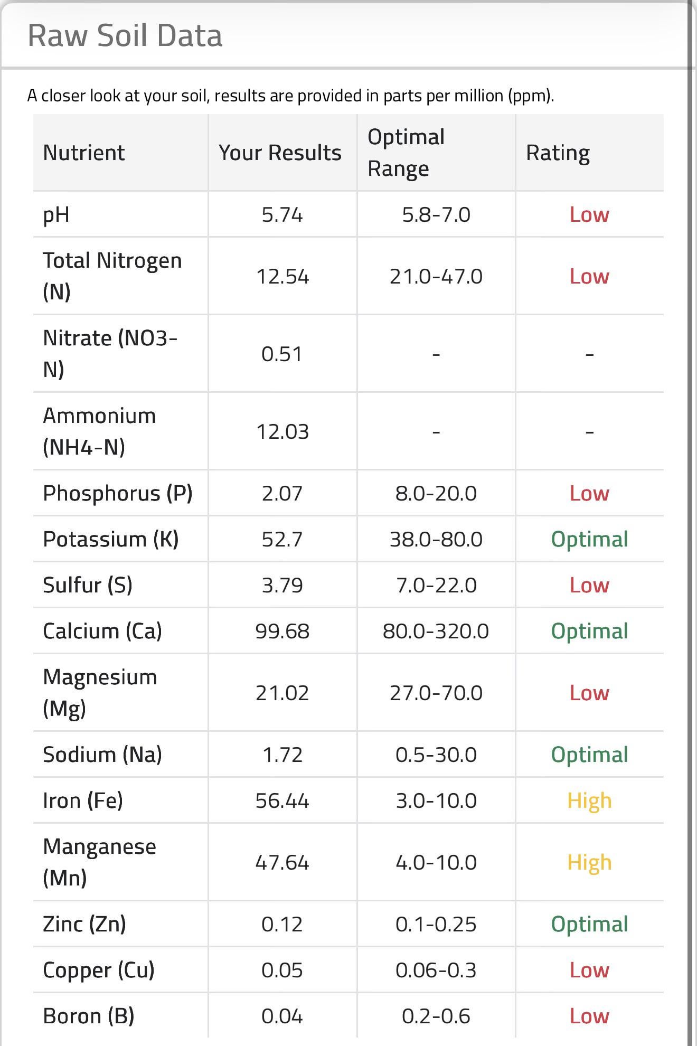Click the Optimal rating for Potassium (K)
Viewport: 697px width, 1046px height.
589,539
